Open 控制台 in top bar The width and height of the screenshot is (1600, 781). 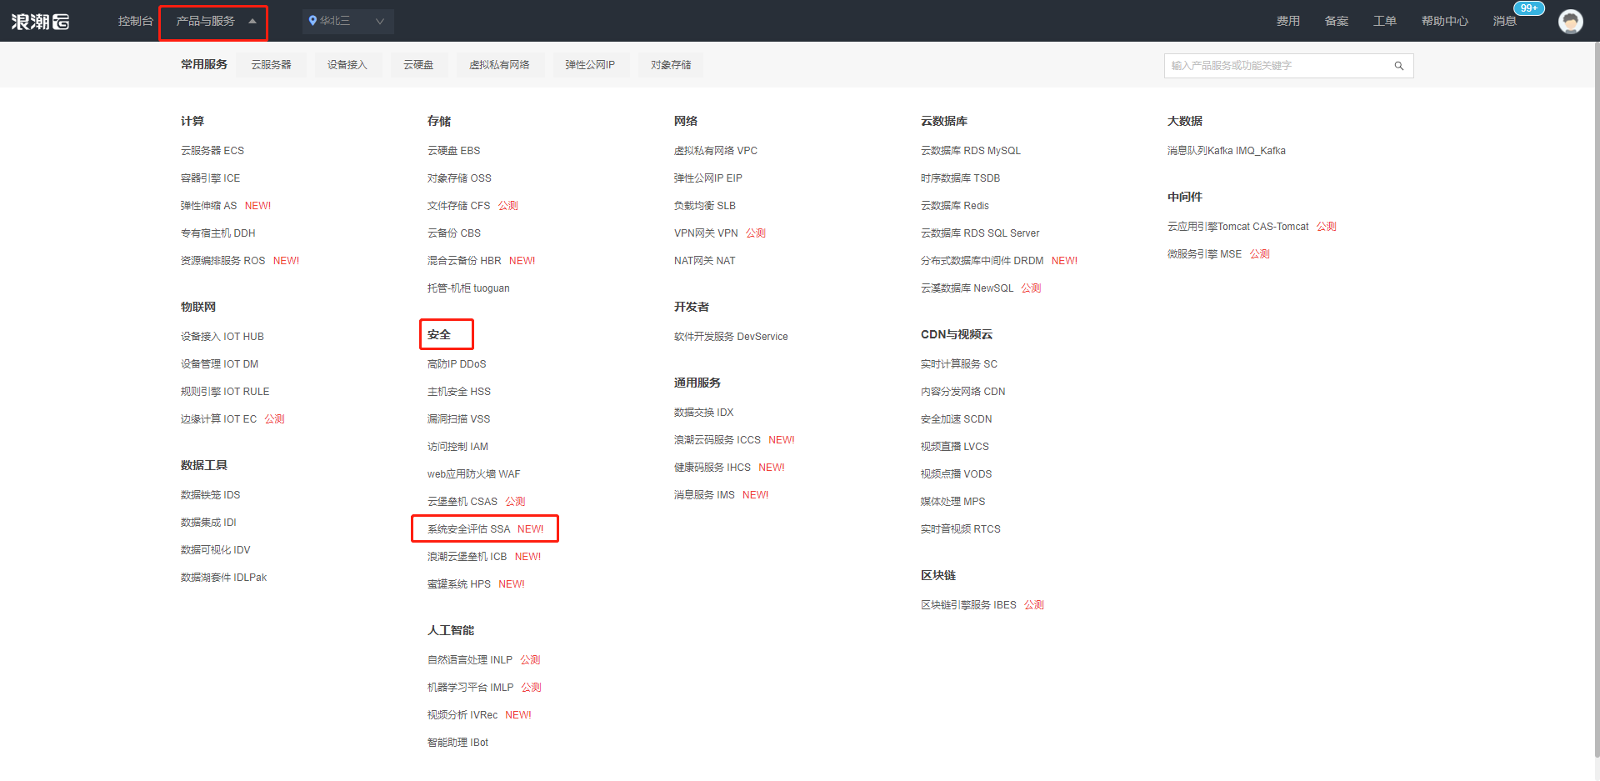click(136, 21)
